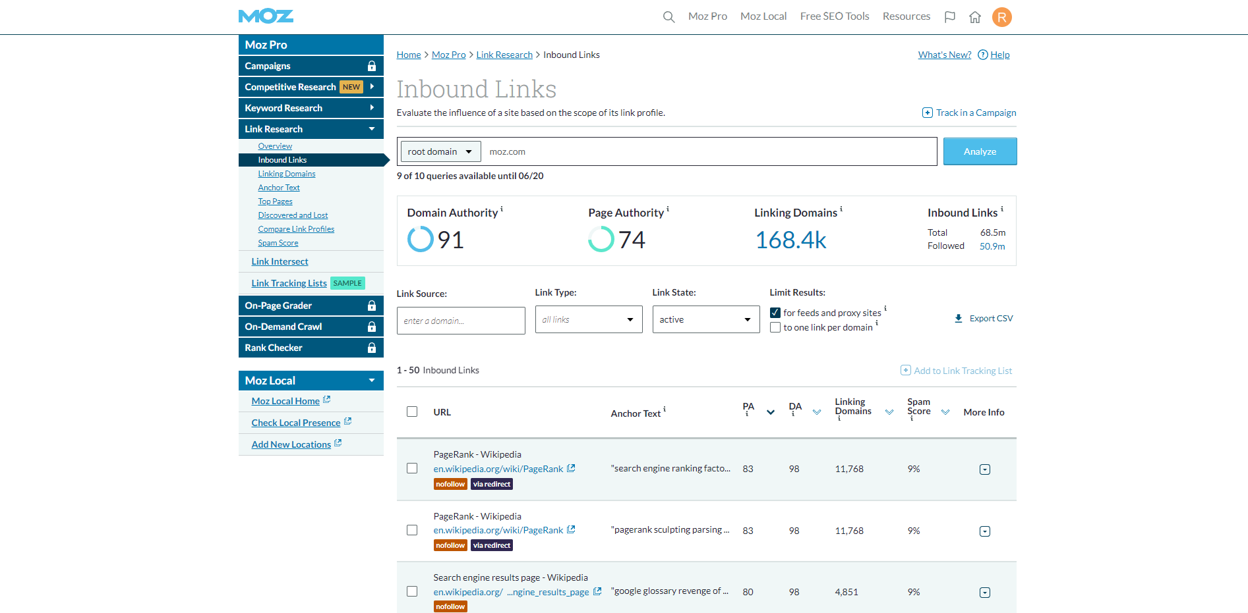Select checkbox for pagerank sculpting row
Image resolution: width=1248 pixels, height=613 pixels.
click(412, 530)
